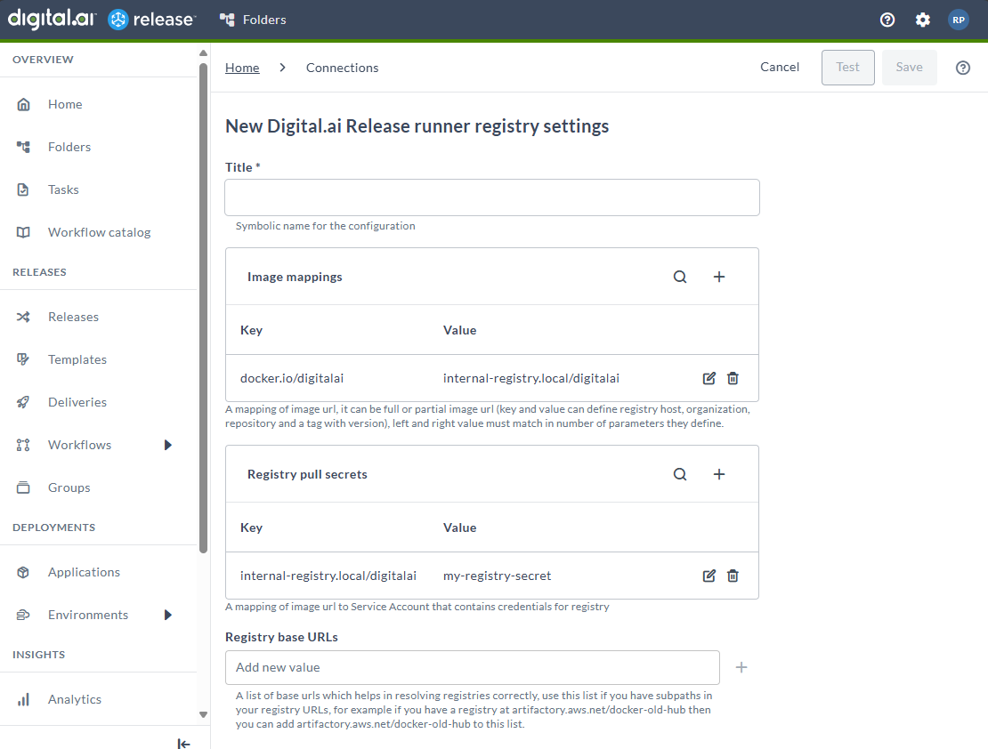Collapse the sidebar navigation panel

[x=183, y=744]
